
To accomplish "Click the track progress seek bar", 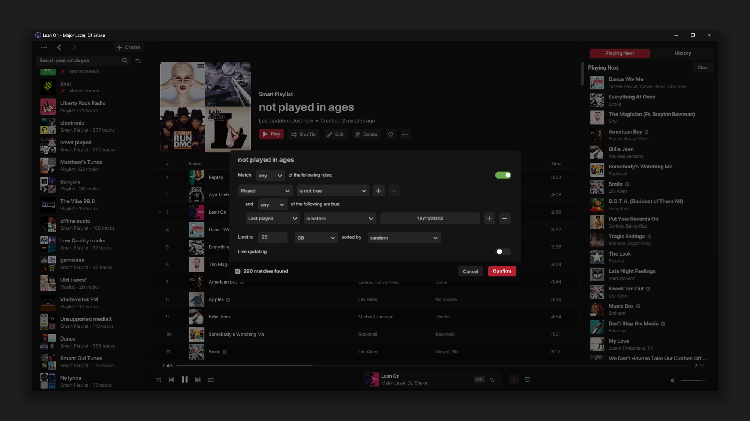I will click(431, 366).
